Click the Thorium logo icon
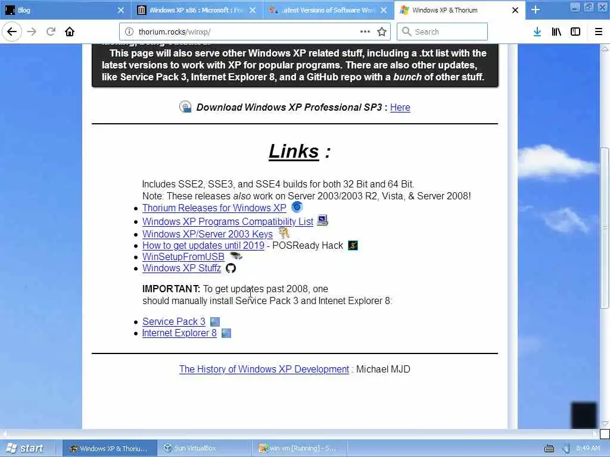 297,207
